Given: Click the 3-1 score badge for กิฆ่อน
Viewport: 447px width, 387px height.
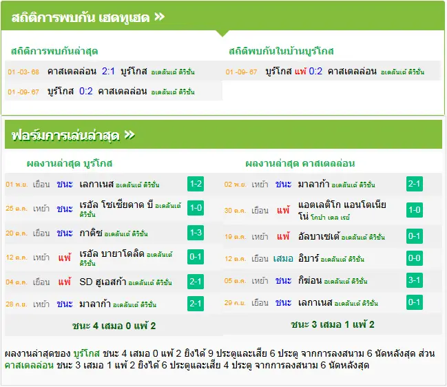Looking at the screenshot, I should click(414, 280).
